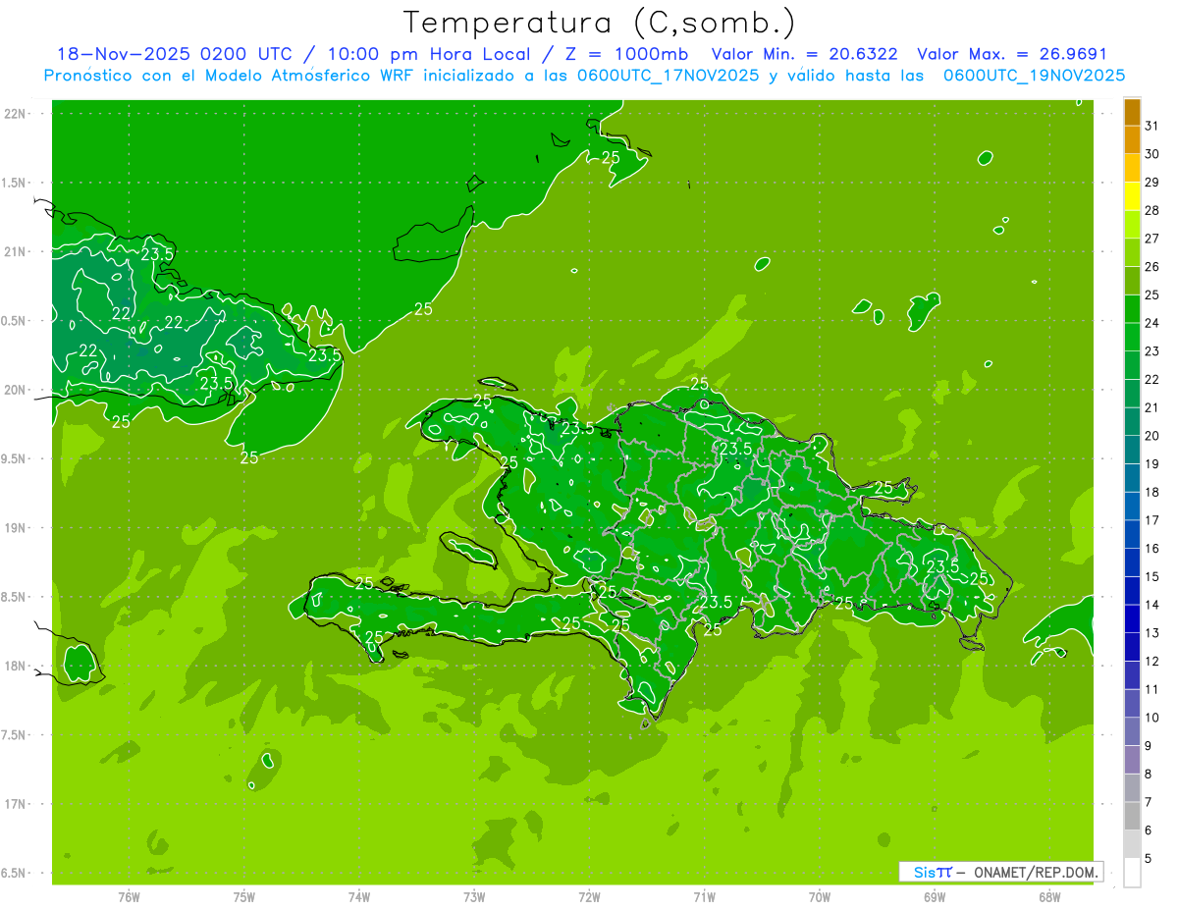Click the '15' label in the color legend
Viewport: 1178px width, 910px height.
click(1152, 577)
